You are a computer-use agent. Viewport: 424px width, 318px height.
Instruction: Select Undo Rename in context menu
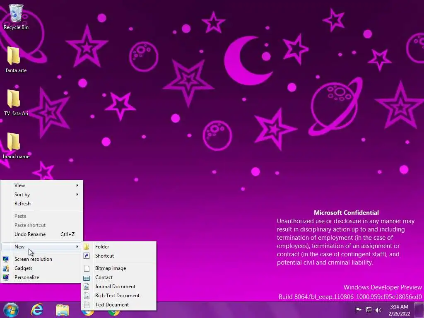[42, 234]
